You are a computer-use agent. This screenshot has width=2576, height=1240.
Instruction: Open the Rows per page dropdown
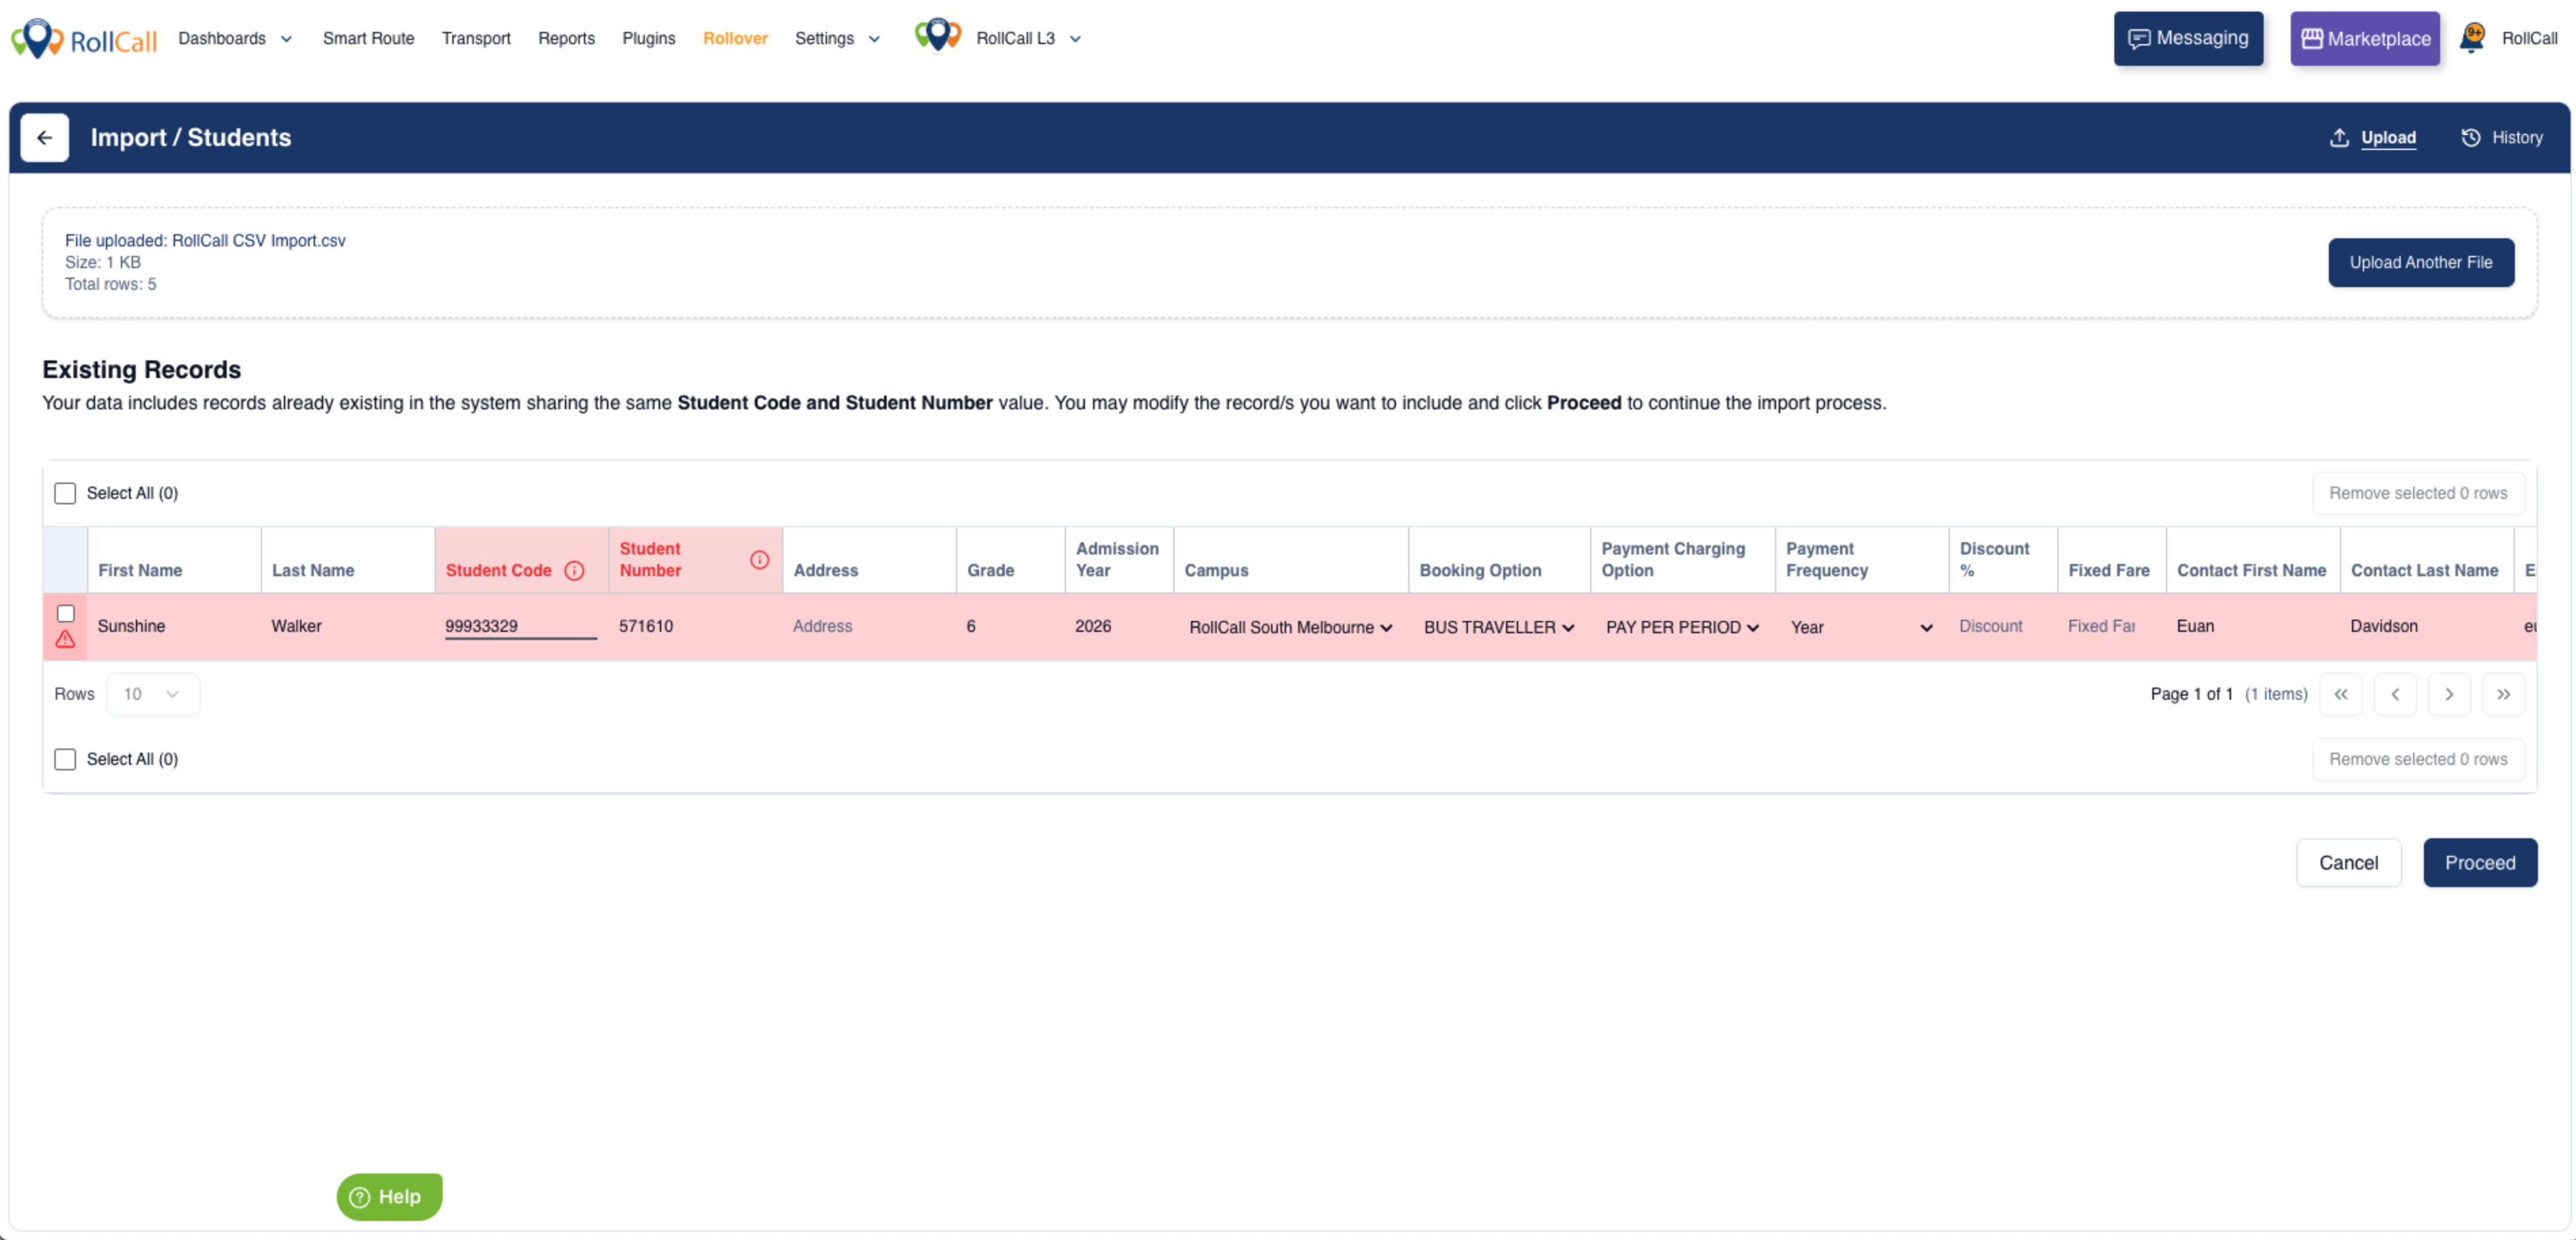point(152,694)
